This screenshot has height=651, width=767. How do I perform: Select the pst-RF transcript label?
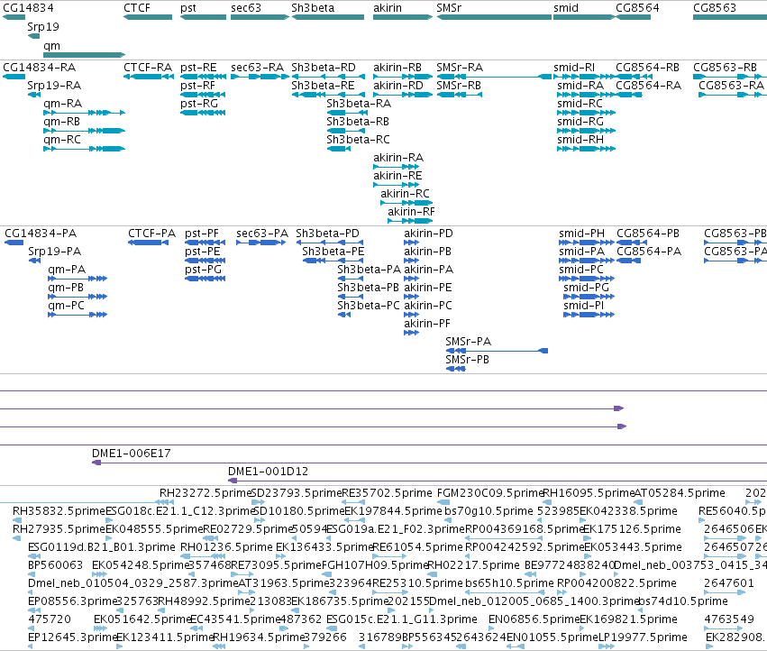point(197,85)
